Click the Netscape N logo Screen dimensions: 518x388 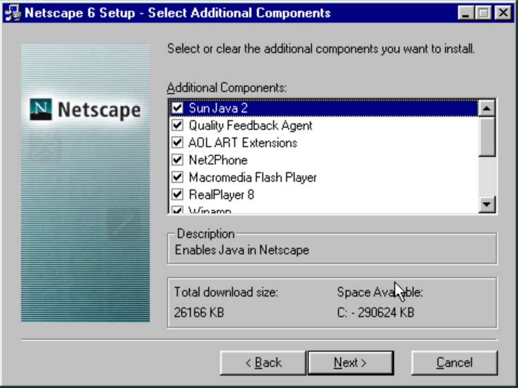pyautogui.click(x=41, y=109)
